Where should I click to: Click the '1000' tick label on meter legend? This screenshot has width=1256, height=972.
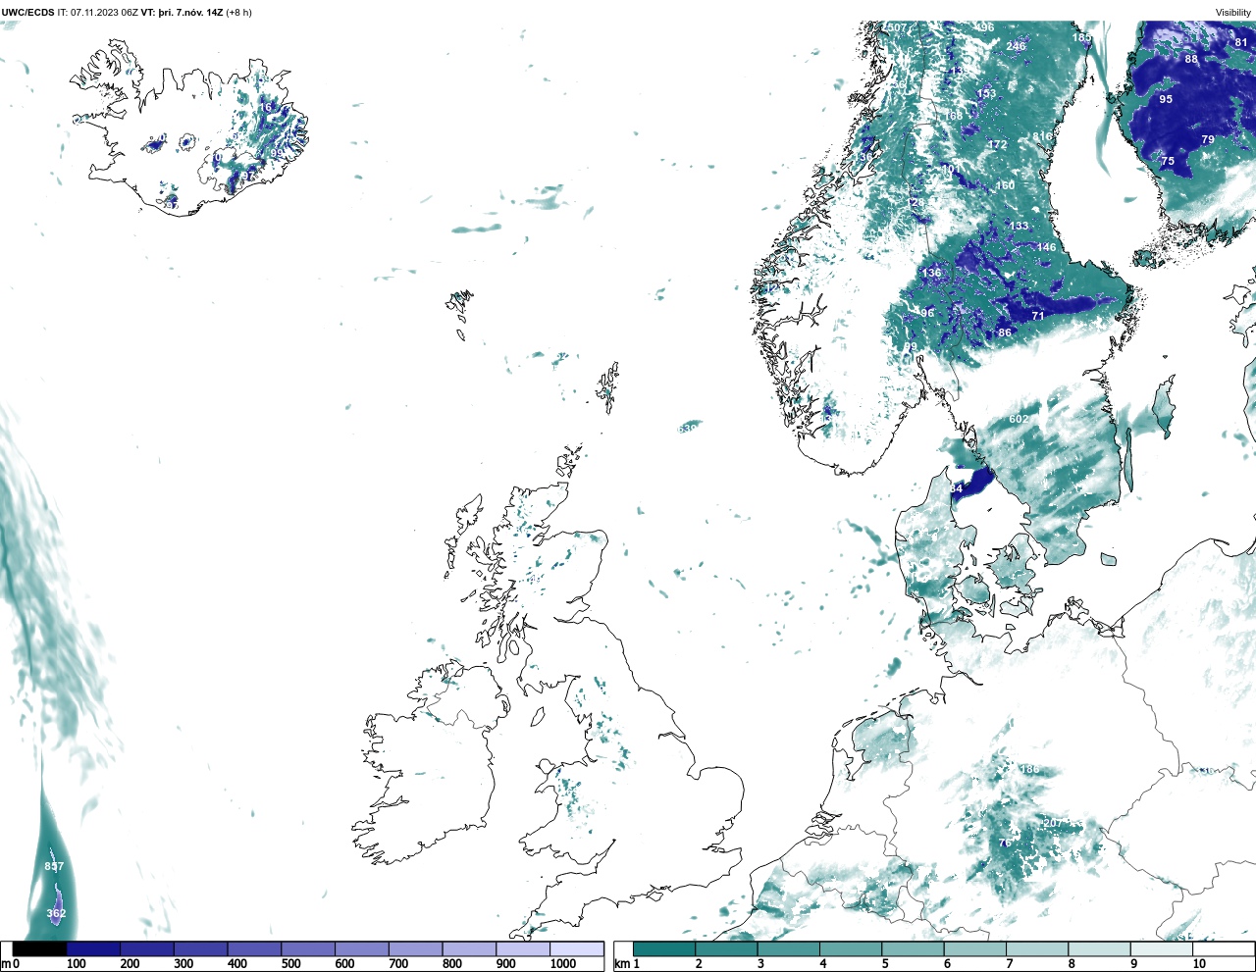(563, 964)
